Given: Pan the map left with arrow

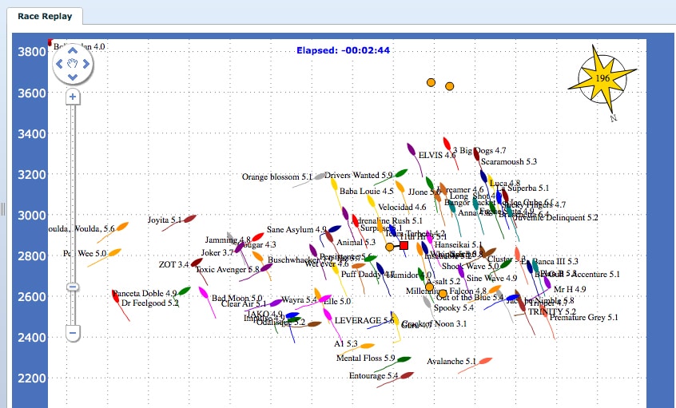Looking at the screenshot, I should (x=58, y=62).
